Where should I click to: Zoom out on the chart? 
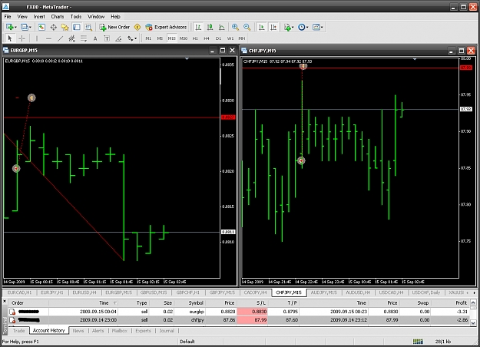(x=247, y=27)
